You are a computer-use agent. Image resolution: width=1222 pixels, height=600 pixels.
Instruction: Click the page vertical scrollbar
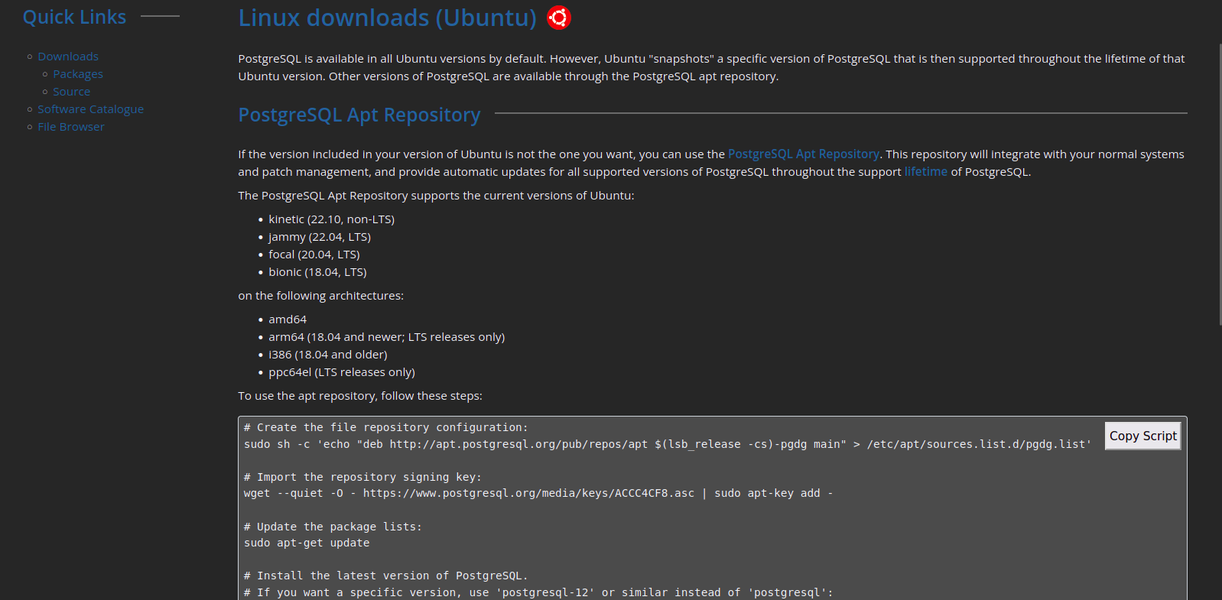pyautogui.click(x=1220, y=183)
